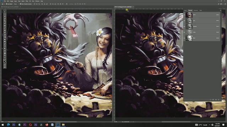This screenshot has height=127, width=227.
Task: Select the Path Selection tool
Action: (x=5, y=48)
